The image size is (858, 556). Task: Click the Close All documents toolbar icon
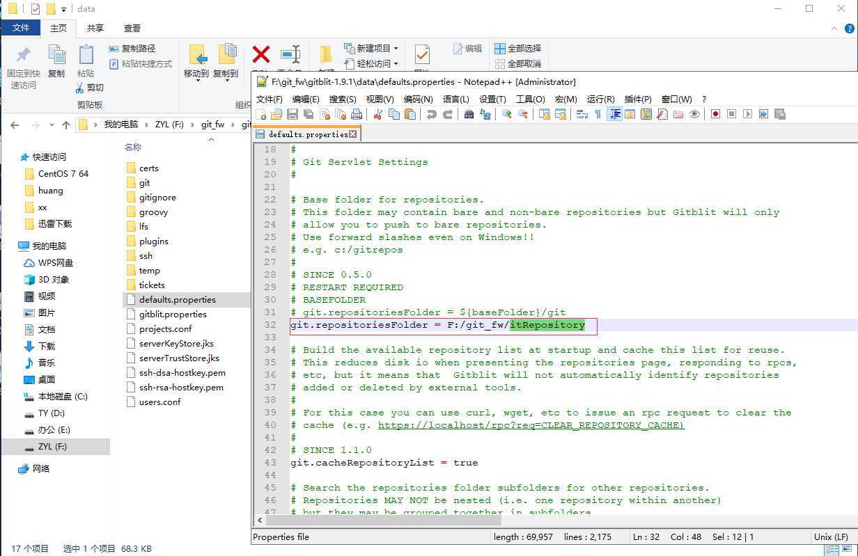[341, 114]
